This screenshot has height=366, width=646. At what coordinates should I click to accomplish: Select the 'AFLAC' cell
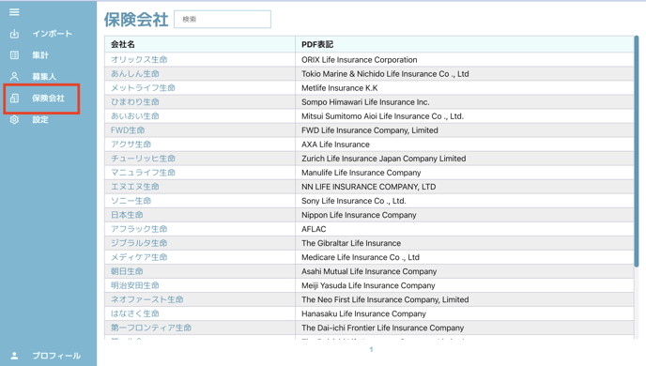[x=464, y=229]
